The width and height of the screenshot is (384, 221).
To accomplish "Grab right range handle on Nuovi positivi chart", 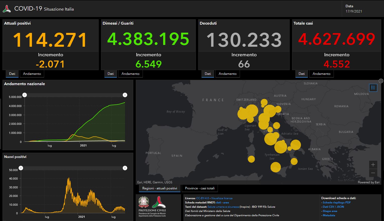I will [125, 168].
